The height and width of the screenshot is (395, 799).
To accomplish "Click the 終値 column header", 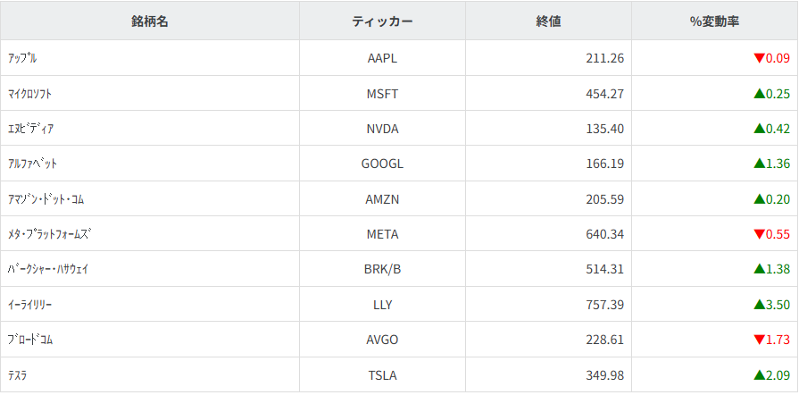I will tap(548, 21).
